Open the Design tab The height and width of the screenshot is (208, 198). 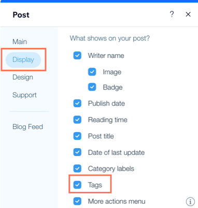[23, 77]
